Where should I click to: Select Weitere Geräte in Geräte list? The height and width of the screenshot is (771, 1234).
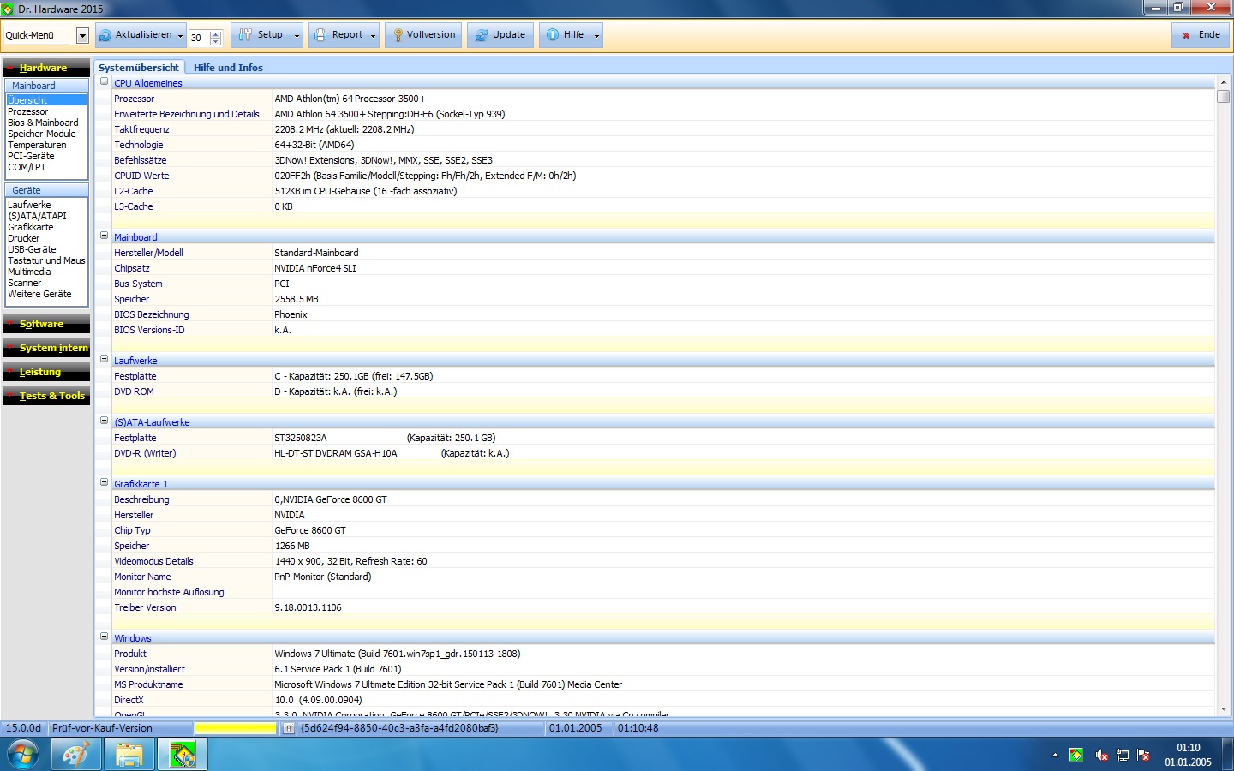click(39, 294)
